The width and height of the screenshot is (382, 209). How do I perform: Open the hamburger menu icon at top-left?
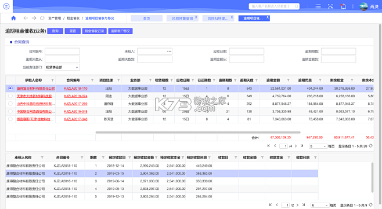point(6,6)
